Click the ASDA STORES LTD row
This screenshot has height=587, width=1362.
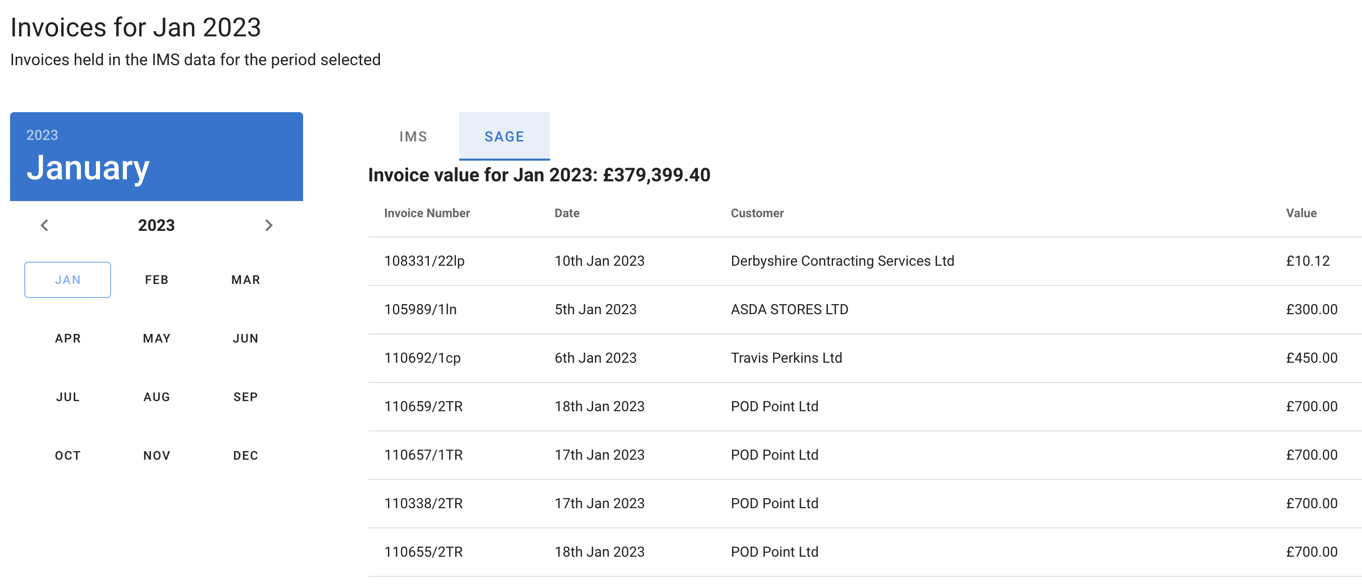coord(789,309)
